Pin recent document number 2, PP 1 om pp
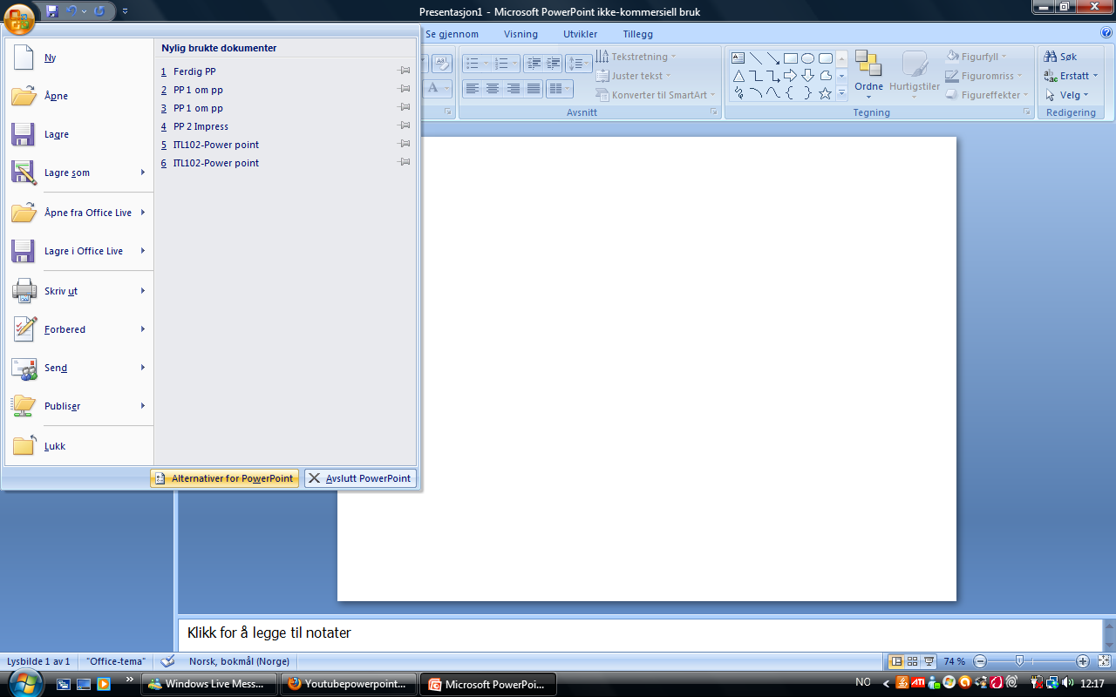The height and width of the screenshot is (697, 1116). click(x=404, y=89)
